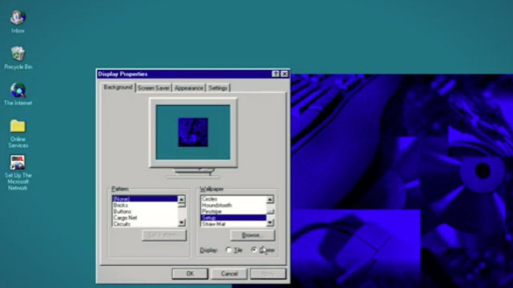513x288 pixels.
Task: Click the Cancel button
Action: click(229, 274)
